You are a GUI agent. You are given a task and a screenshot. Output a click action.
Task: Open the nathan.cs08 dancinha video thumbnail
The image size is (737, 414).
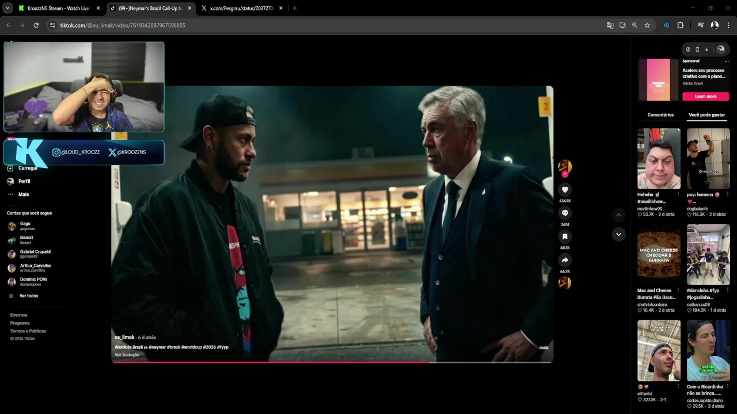[708, 255]
